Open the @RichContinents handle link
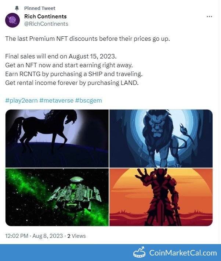The image size is (221, 261). click(46, 24)
